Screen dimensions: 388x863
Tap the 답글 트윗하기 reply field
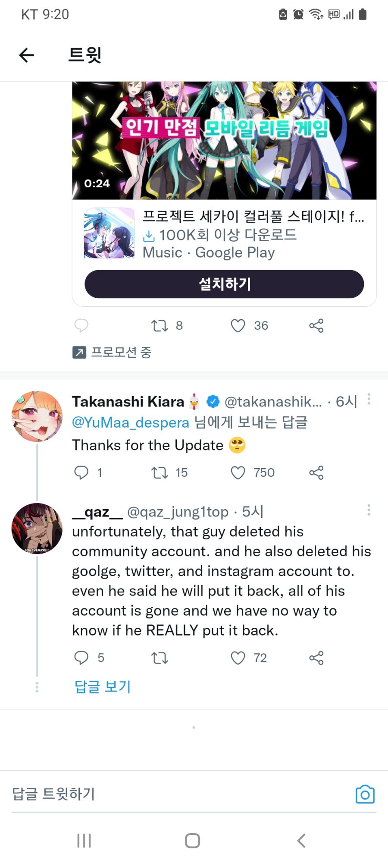[x=181, y=794]
